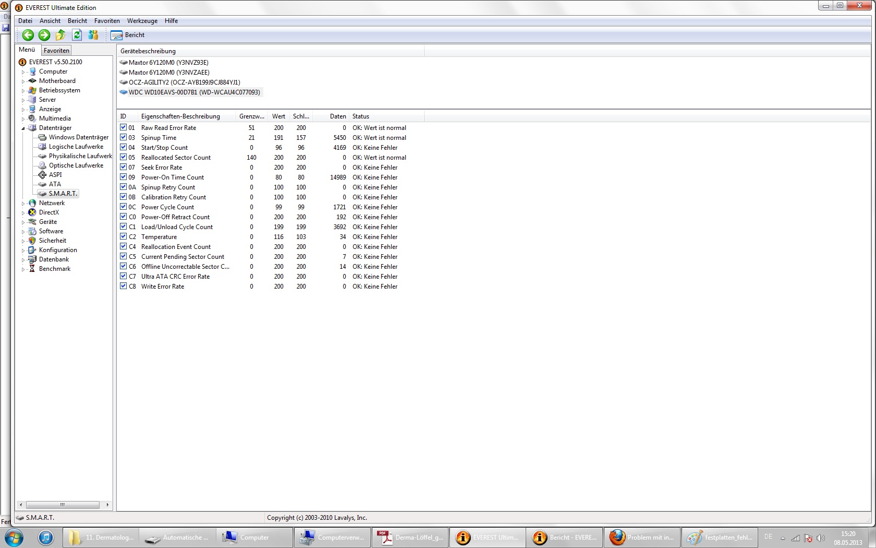
Task: Select Multimedia icon in the tree
Action: coord(33,118)
